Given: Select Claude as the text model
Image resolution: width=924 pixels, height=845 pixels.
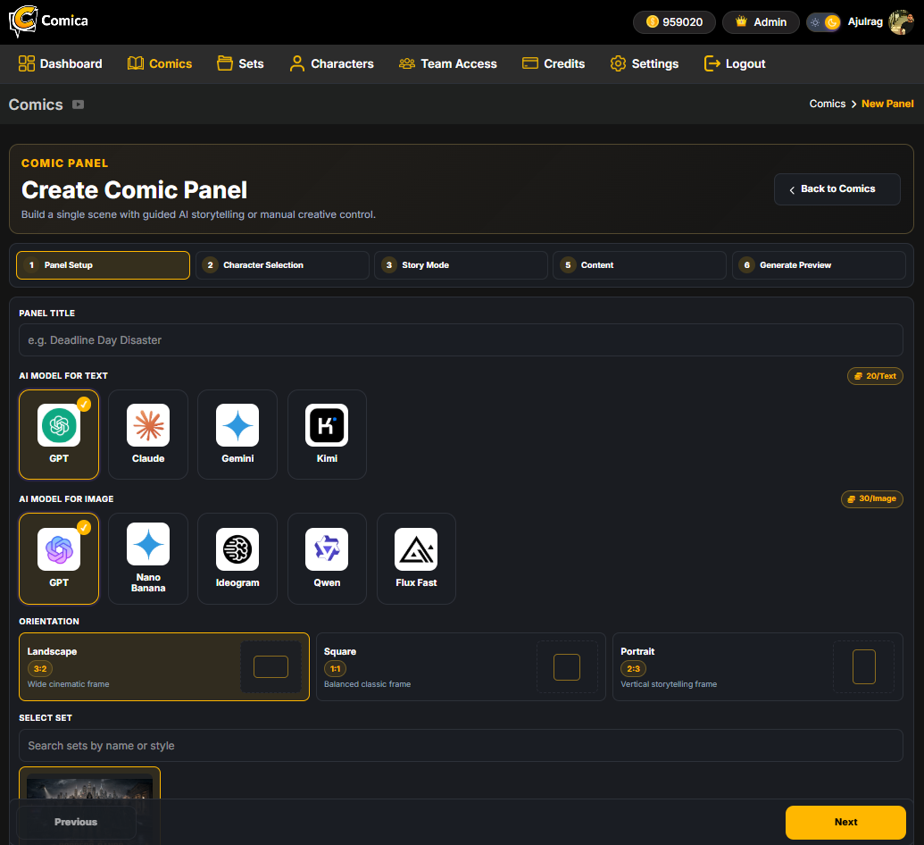Looking at the screenshot, I should [148, 435].
